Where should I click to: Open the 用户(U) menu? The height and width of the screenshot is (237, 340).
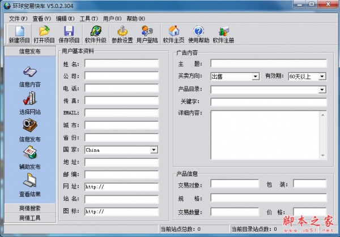pyautogui.click(x=112, y=19)
